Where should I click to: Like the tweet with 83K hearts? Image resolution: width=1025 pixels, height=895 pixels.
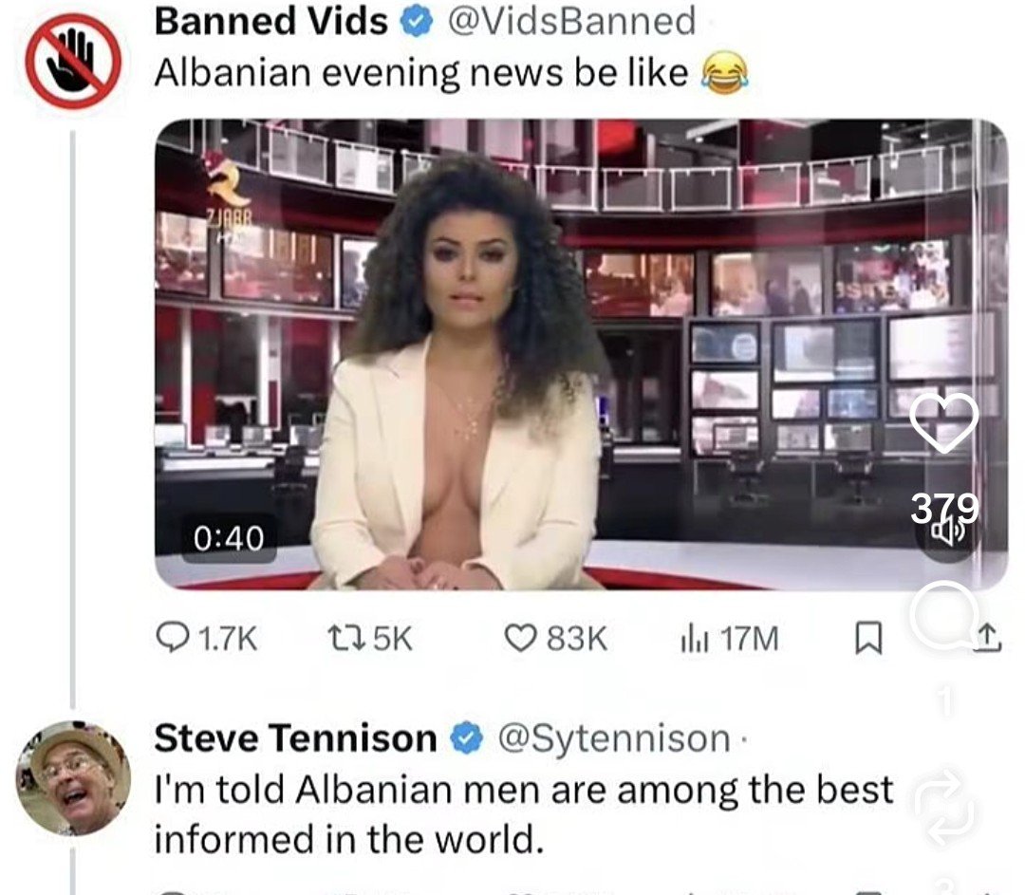pos(521,638)
